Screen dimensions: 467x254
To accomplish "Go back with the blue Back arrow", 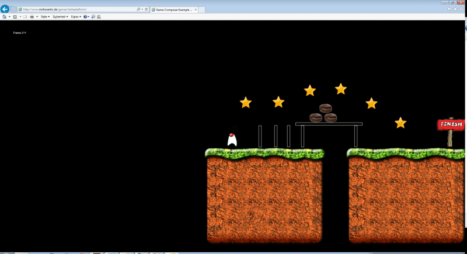I will click(x=5, y=9).
